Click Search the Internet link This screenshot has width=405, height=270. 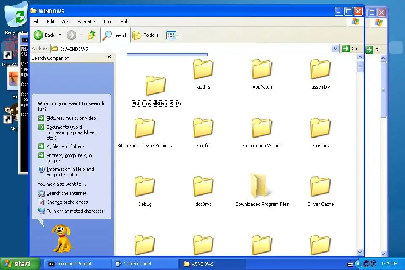coord(66,193)
